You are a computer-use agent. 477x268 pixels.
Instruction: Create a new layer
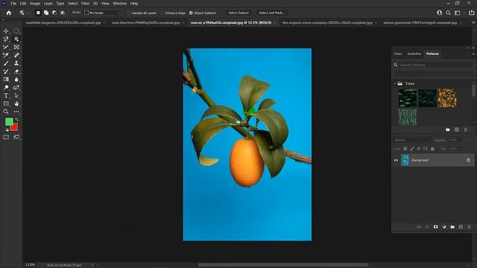click(461, 227)
